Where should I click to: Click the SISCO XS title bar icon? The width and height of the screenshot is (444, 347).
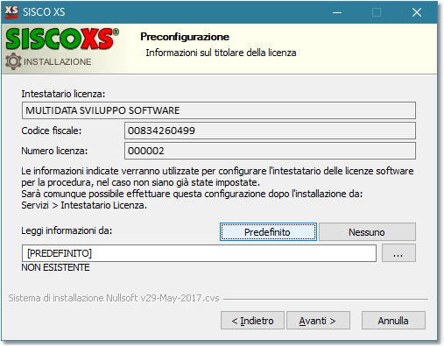pos(11,12)
